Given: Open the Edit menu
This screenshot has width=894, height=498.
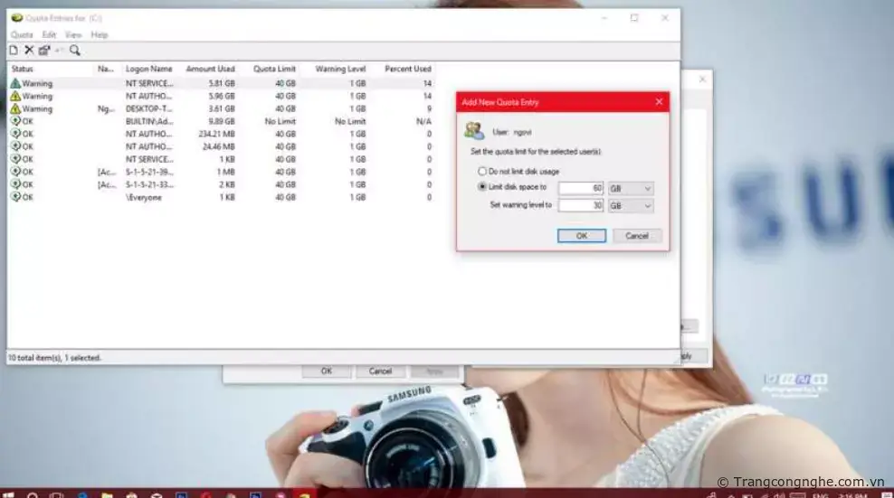Looking at the screenshot, I should pyautogui.click(x=49, y=34).
